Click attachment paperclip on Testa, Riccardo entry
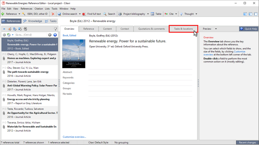 click(x=4, y=113)
